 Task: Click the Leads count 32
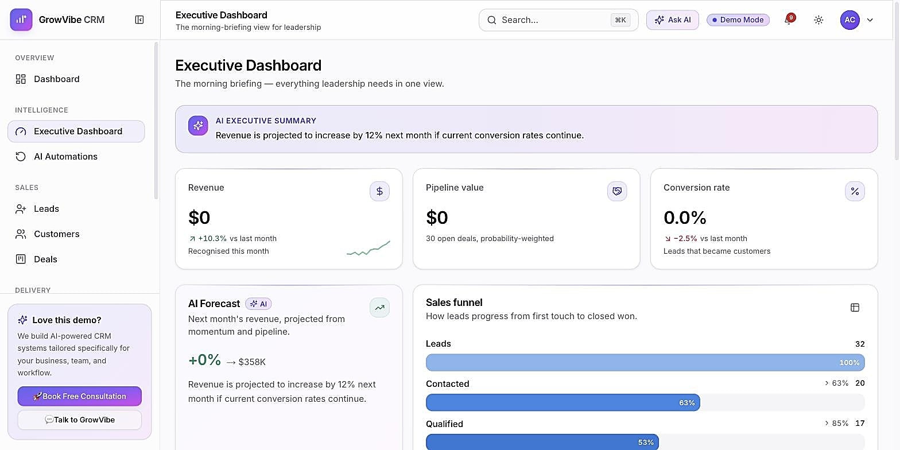pos(860,344)
